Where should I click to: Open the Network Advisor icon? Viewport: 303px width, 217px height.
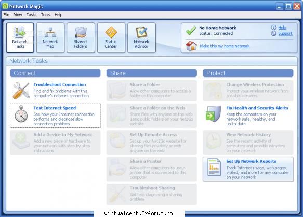[x=141, y=37]
